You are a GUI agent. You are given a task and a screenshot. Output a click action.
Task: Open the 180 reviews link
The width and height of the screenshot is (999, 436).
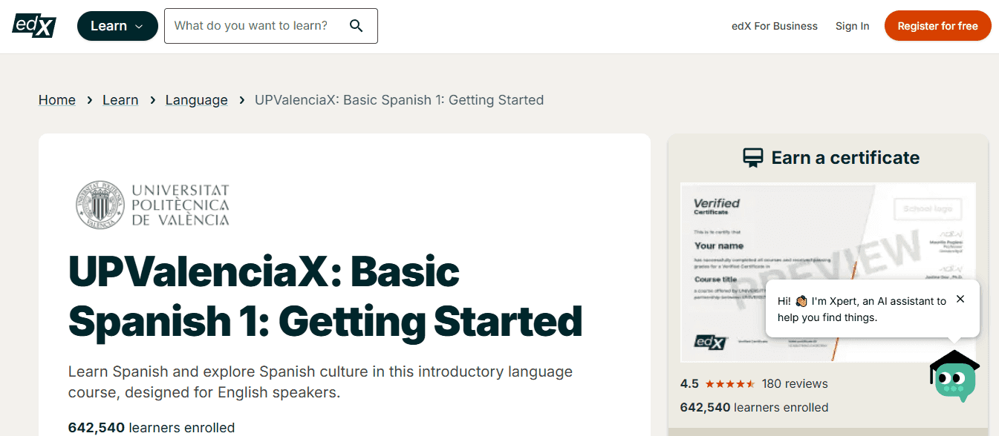pyautogui.click(x=794, y=383)
